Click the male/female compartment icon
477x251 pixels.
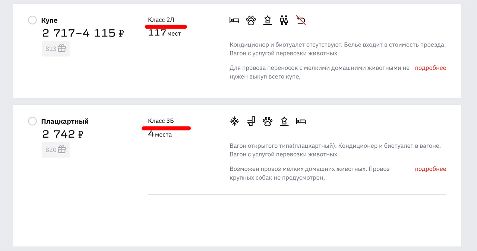[284, 20]
